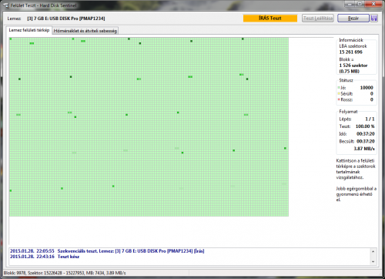Image resolution: width=385 pixels, height=279 pixels.
Task: Click the Idő value 00:37:20
Action: pos(366,134)
